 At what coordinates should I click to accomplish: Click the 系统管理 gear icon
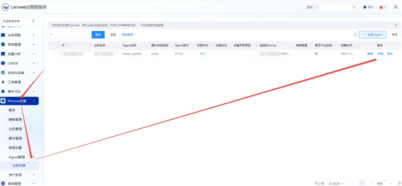click(x=3, y=183)
